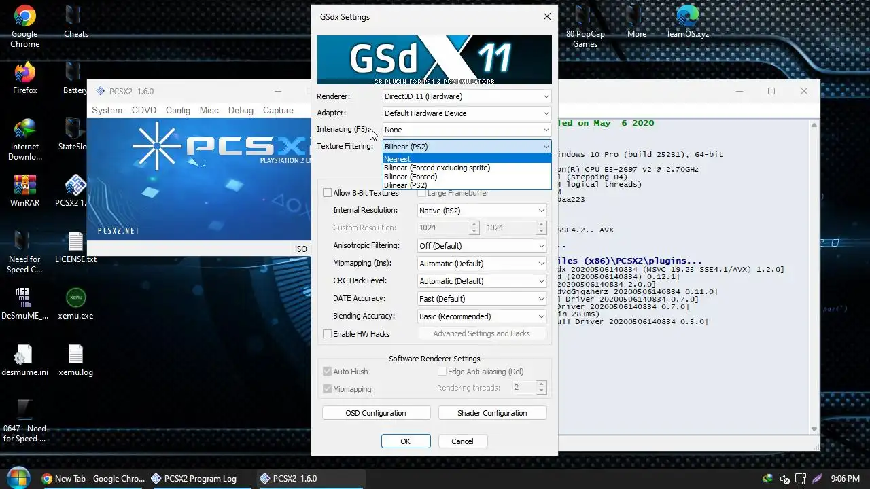Click the IDM tray icon
Viewport: 870px width, 489px height.
[x=768, y=479]
